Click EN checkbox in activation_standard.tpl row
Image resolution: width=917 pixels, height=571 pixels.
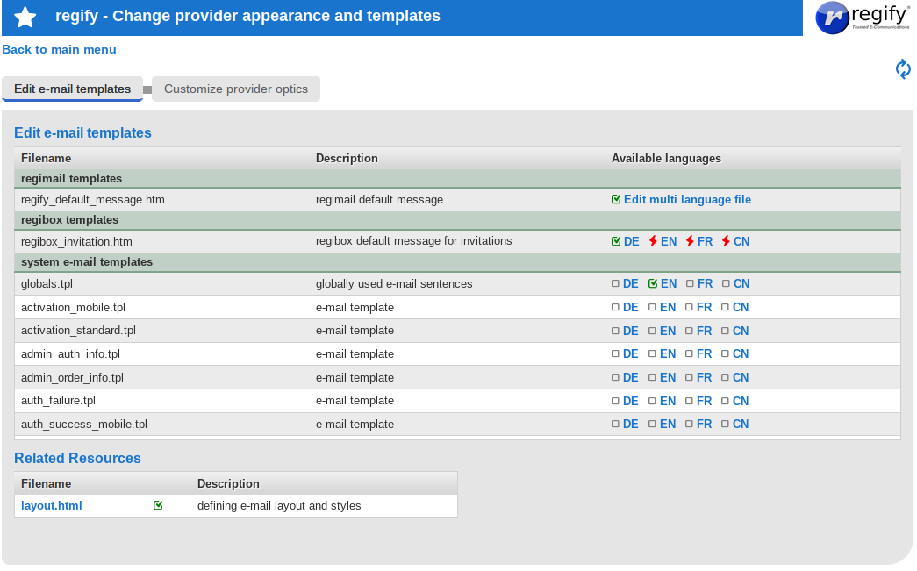(652, 331)
